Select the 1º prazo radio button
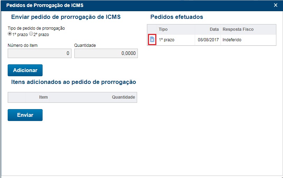Screen dimensions: 283x178 (x=10, y=34)
